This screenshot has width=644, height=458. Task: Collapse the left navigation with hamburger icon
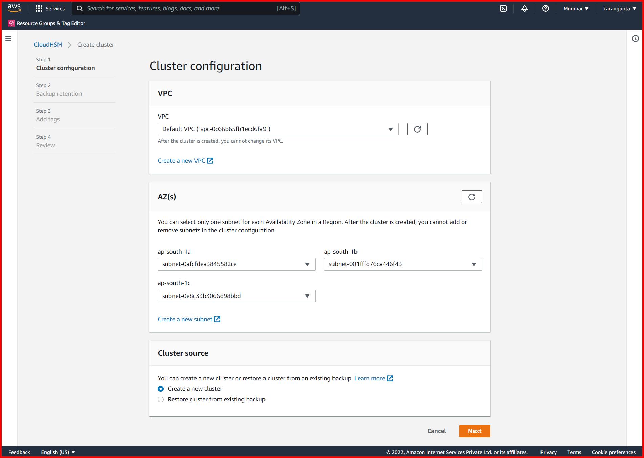8,39
